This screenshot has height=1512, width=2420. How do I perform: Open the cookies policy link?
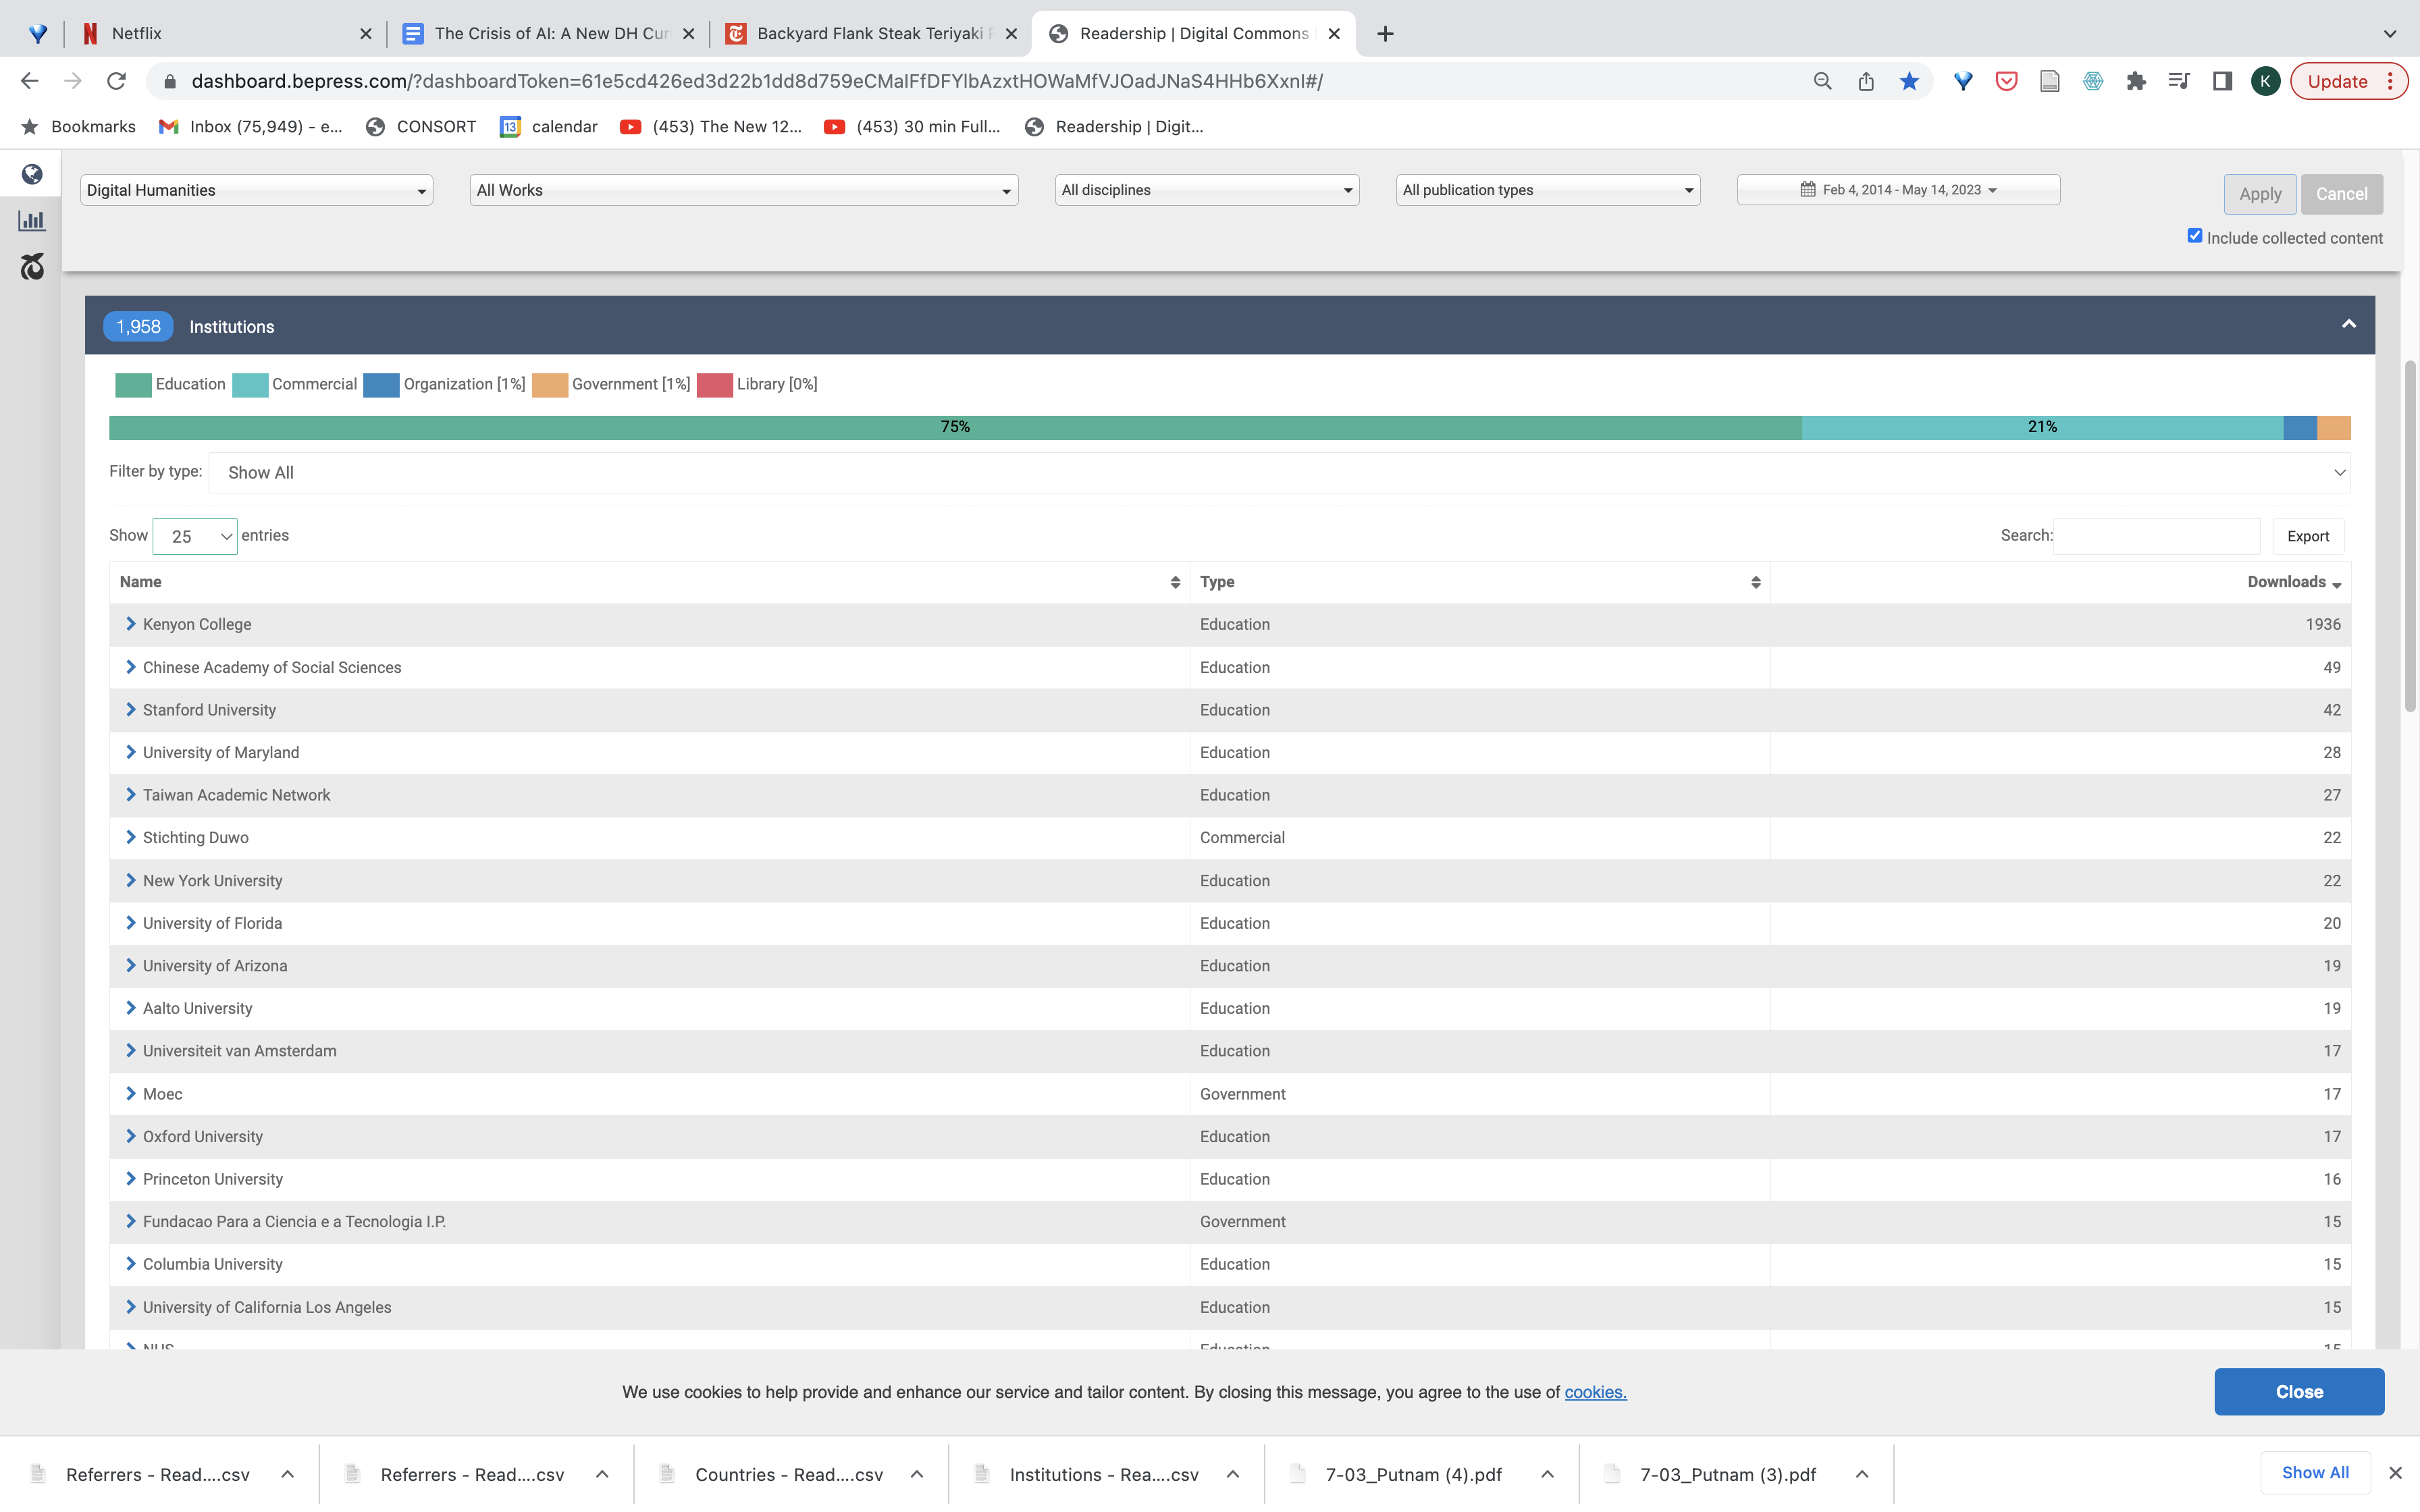tap(1595, 1392)
